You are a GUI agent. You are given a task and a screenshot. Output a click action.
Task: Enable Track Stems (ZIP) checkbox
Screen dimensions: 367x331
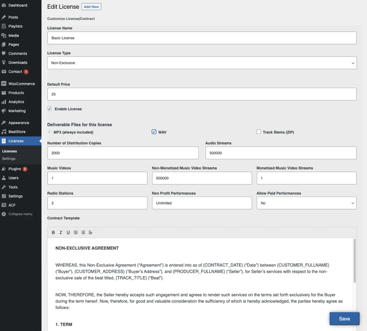pos(259,132)
